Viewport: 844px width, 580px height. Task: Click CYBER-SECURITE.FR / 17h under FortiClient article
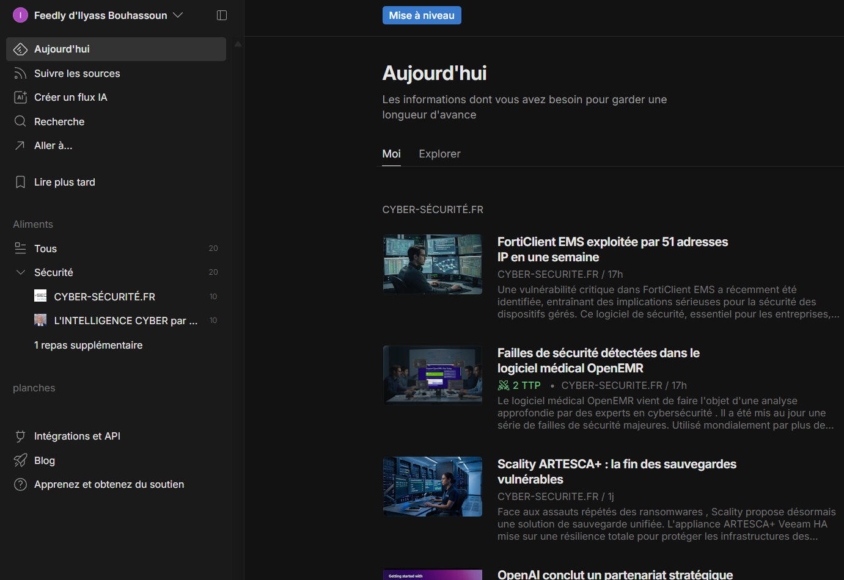(560, 275)
